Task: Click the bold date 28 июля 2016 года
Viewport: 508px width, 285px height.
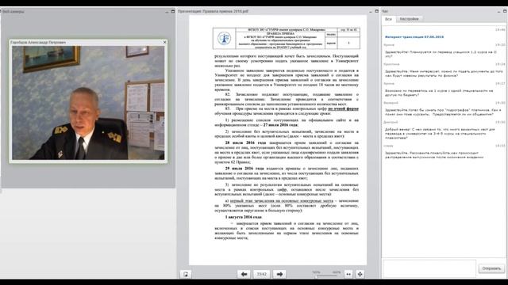Action: point(245,142)
